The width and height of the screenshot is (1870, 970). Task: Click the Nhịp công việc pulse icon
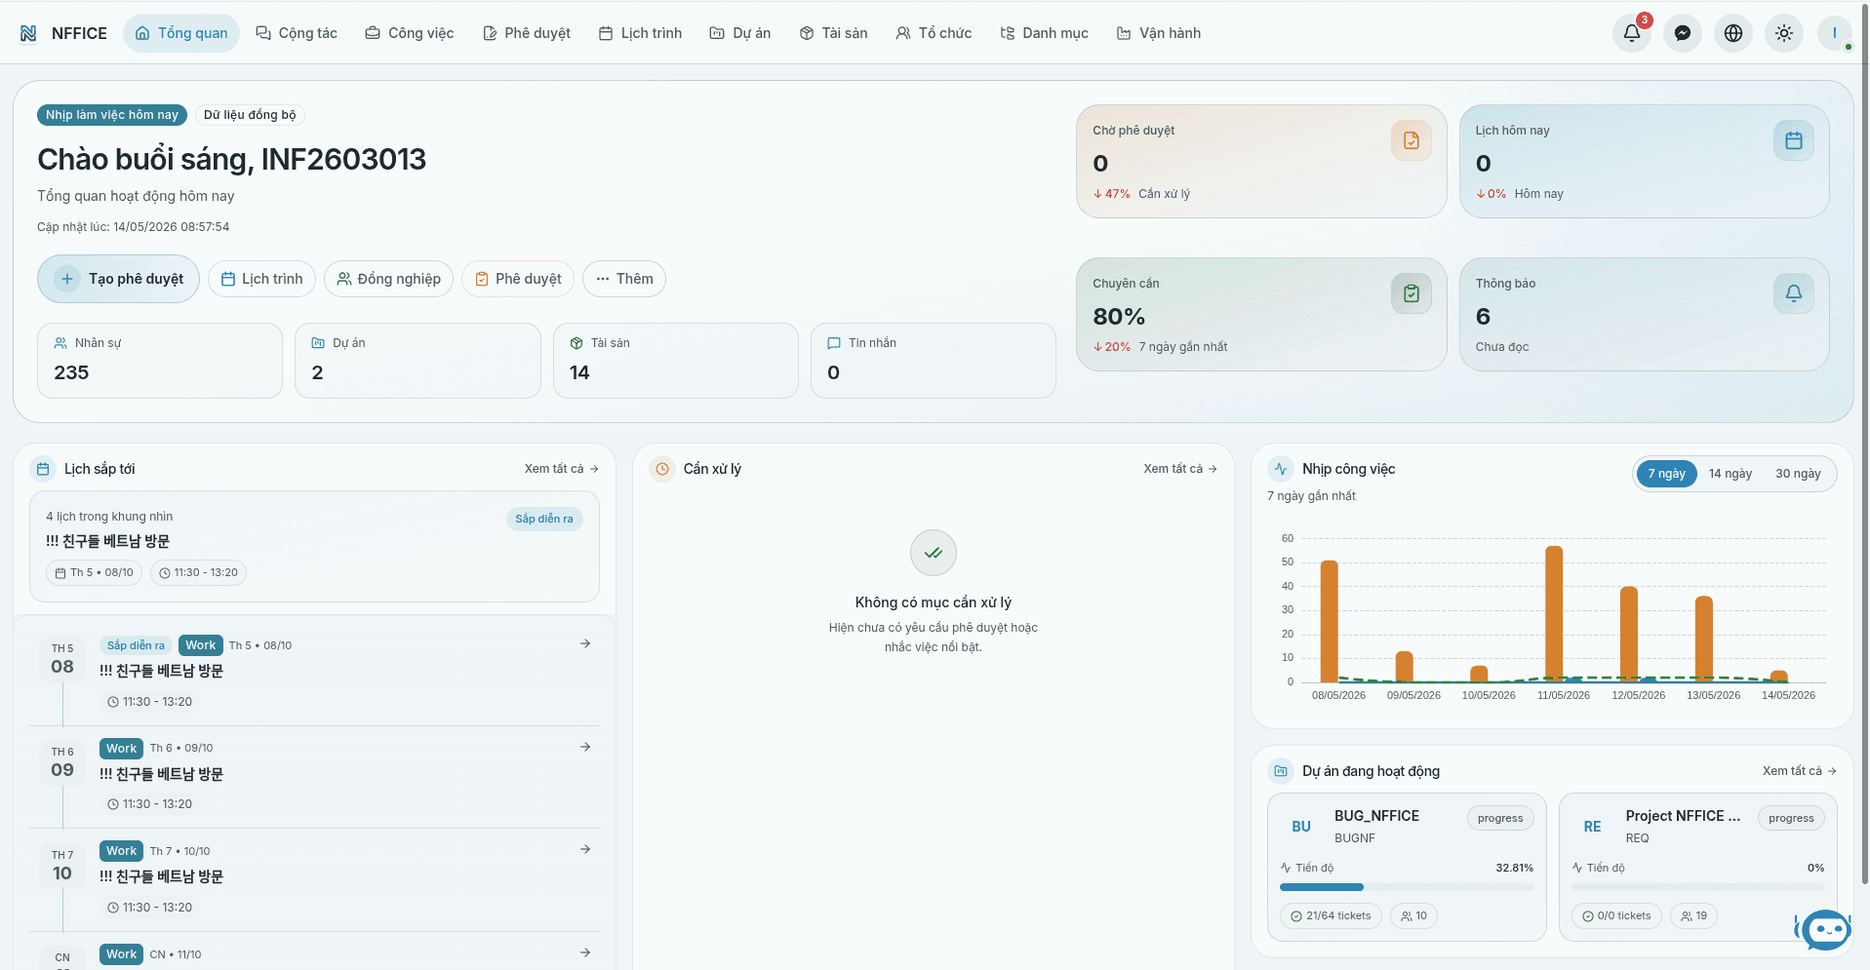(1281, 469)
